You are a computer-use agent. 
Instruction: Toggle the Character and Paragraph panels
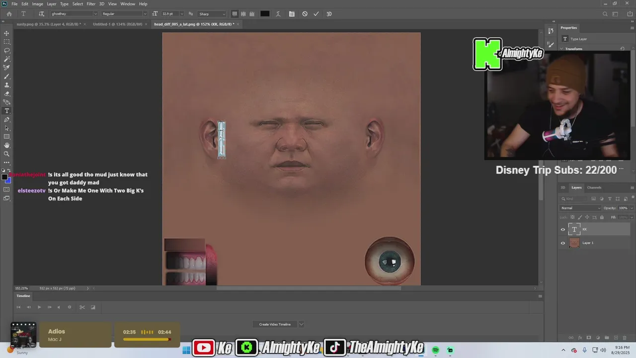(292, 14)
